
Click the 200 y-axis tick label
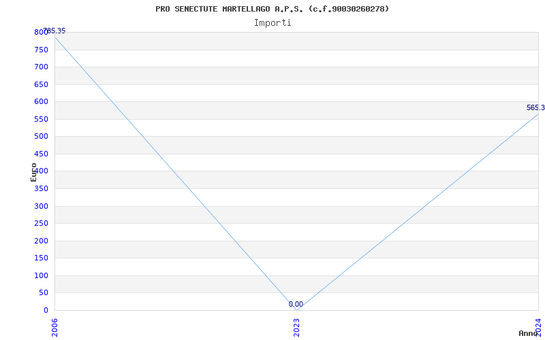coord(41,241)
